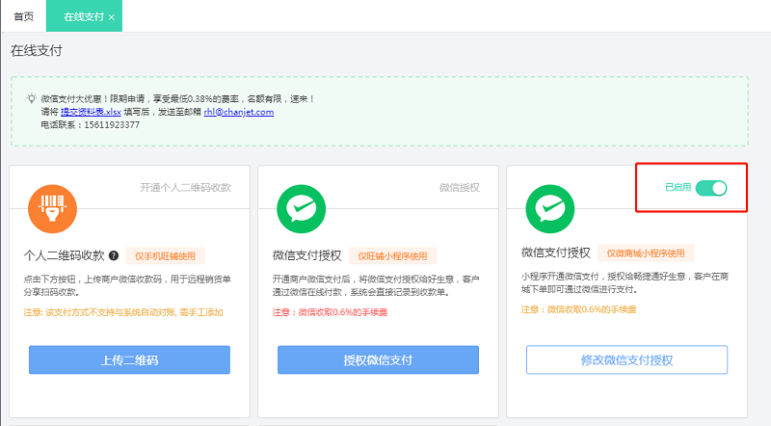Toggle the 已启用 switch off
Viewport: 771px width, 426px height.
[711, 187]
